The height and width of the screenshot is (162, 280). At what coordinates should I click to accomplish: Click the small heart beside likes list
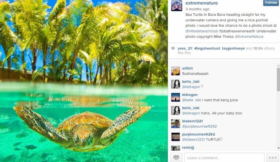tap(173, 49)
